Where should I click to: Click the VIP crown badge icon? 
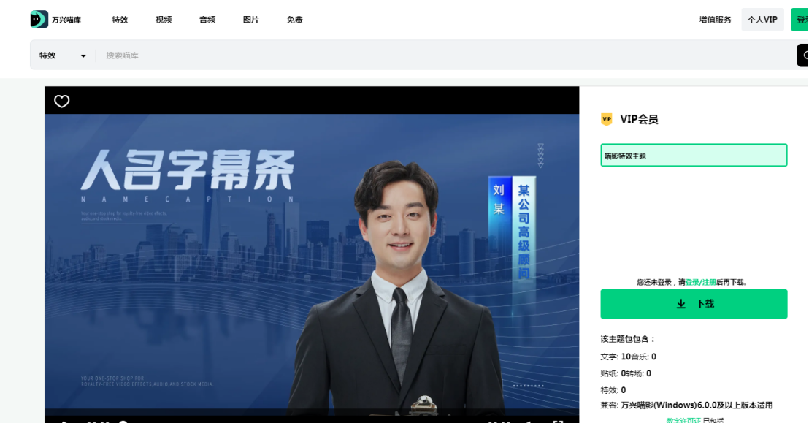coord(606,118)
